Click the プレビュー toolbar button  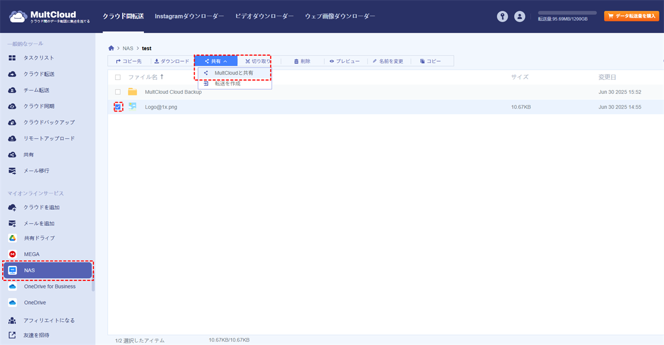[x=344, y=61]
